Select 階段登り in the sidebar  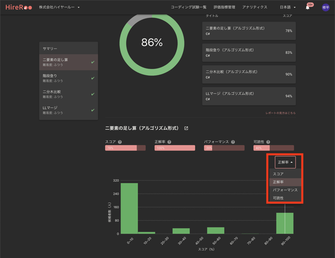pyautogui.click(x=69, y=78)
